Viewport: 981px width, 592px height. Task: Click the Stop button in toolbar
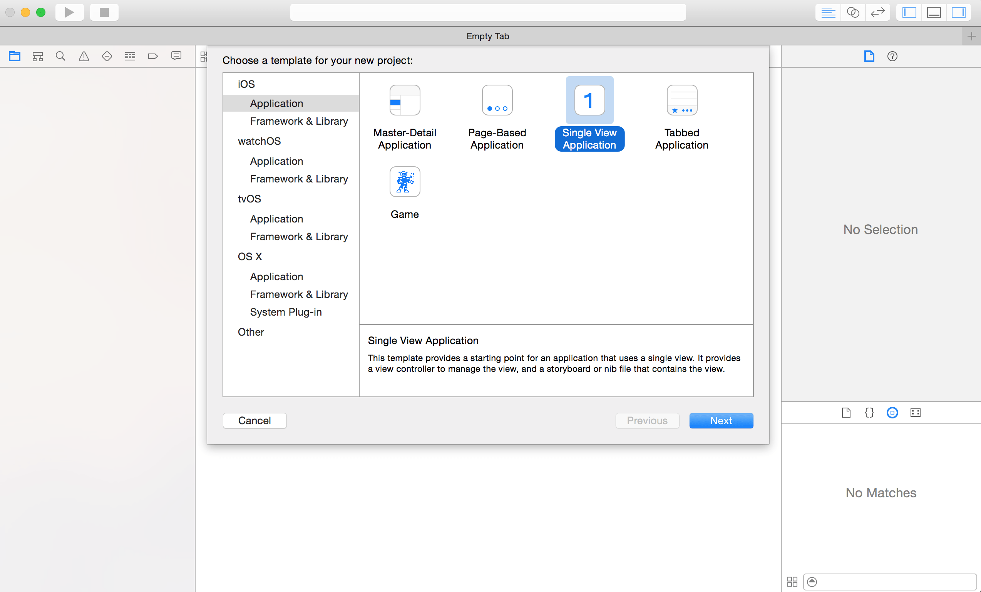pyautogui.click(x=104, y=12)
